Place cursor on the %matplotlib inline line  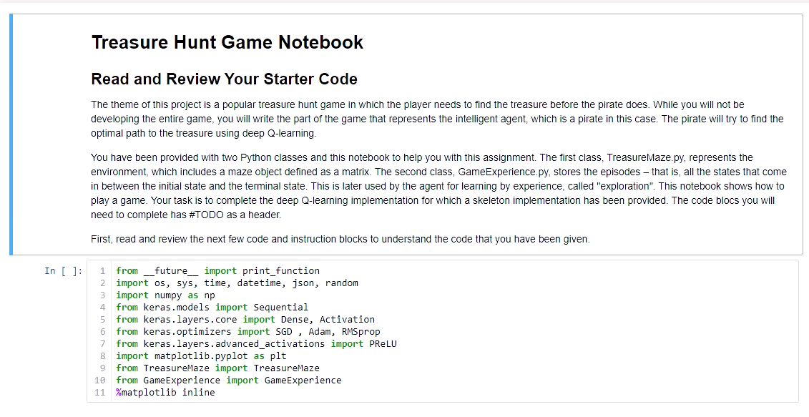[x=165, y=392]
